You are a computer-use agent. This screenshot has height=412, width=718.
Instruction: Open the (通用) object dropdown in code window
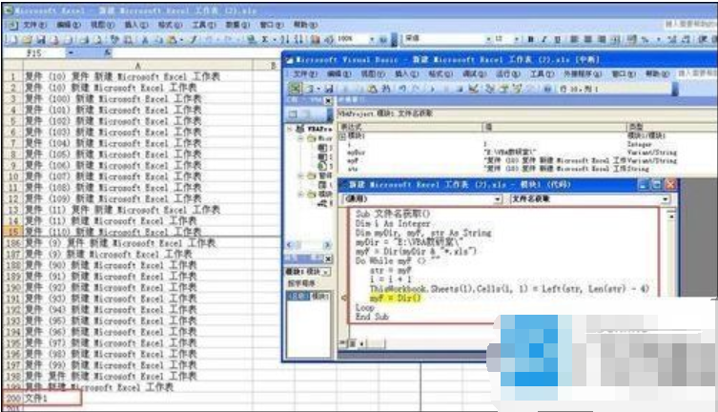499,200
